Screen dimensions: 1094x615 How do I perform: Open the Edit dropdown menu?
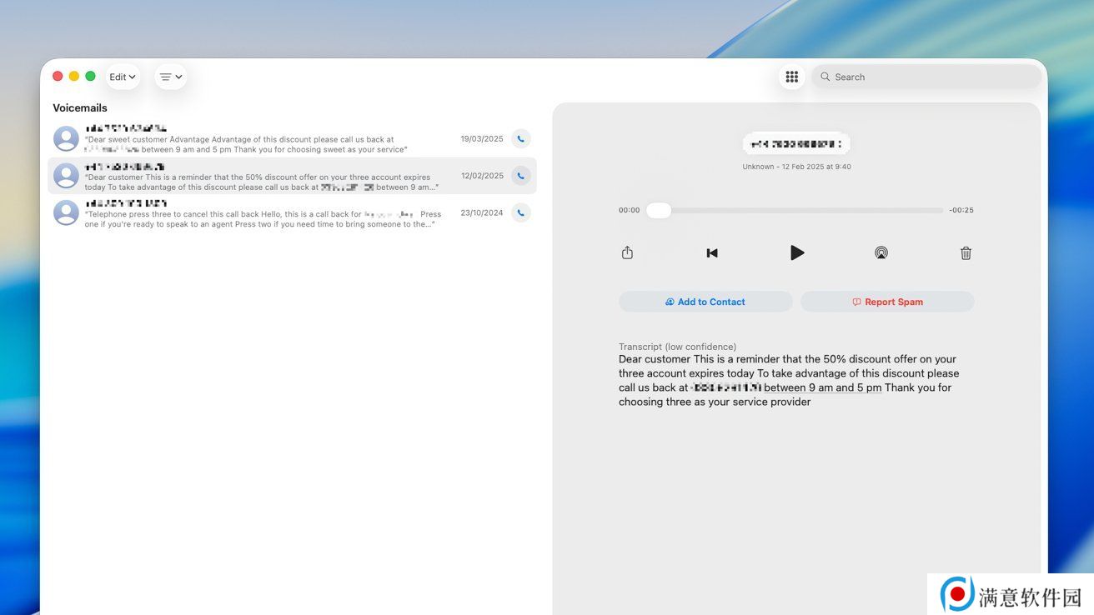click(x=123, y=77)
